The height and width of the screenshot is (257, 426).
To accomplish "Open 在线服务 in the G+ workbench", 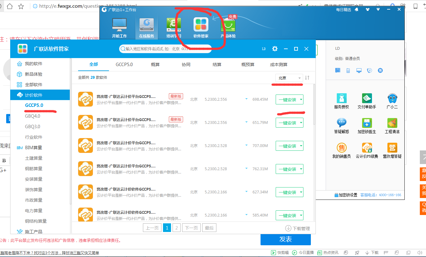I will click(147, 28).
